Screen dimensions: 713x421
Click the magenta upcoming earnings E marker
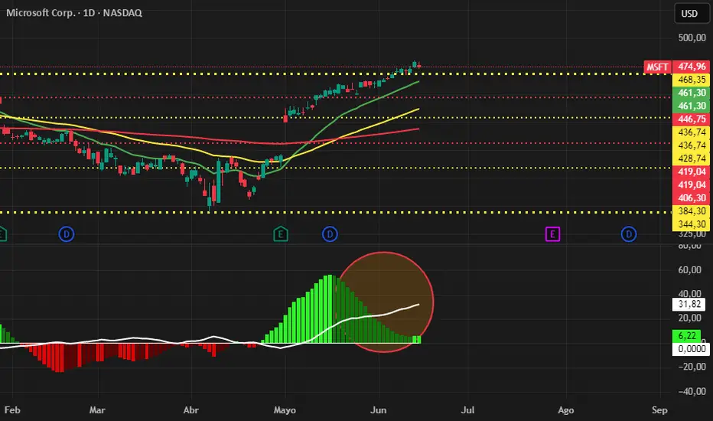552,234
